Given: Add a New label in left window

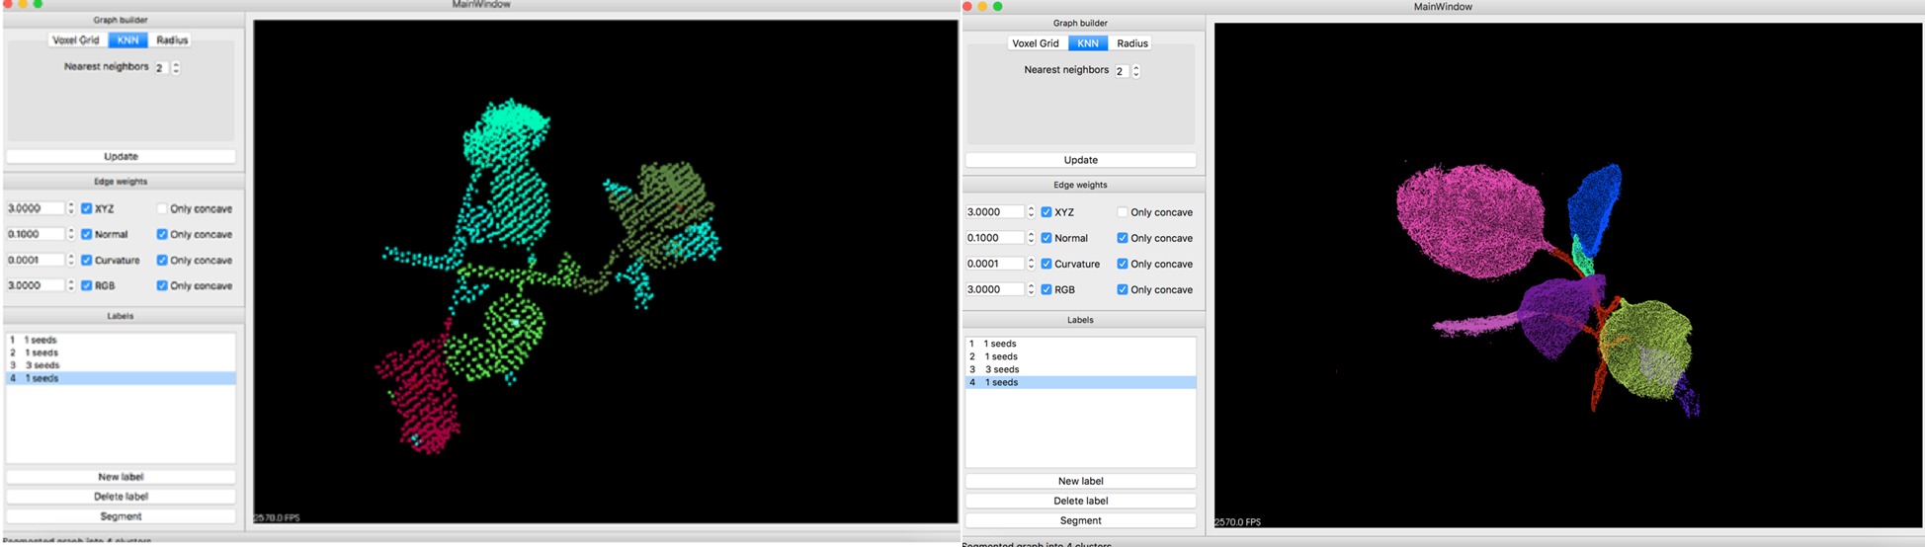Looking at the screenshot, I should pyautogui.click(x=121, y=477).
